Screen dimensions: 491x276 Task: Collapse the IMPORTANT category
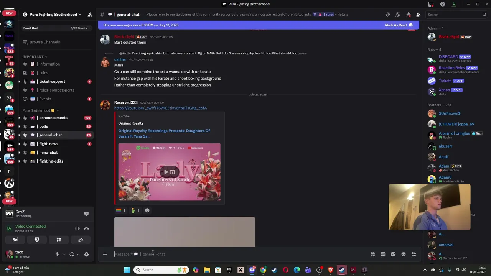pos(35,57)
